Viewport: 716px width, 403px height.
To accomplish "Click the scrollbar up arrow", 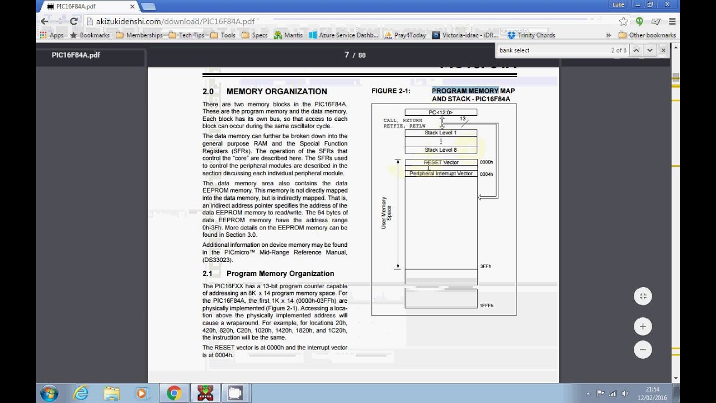I will (676, 48).
